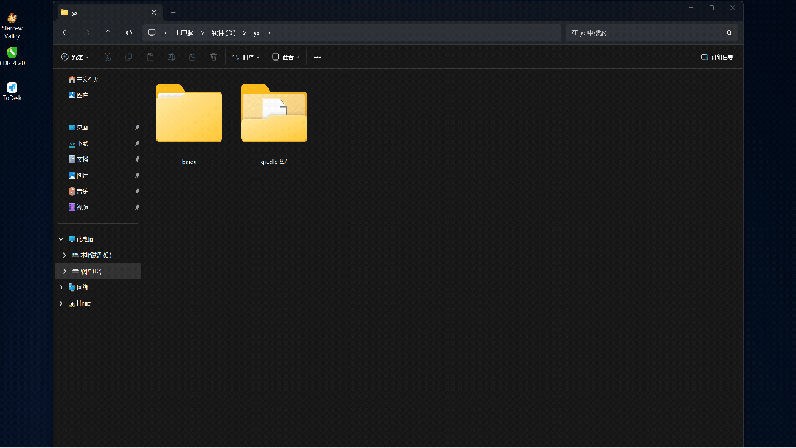Click the pin icon beside Downloads
Viewport: 796px width, 448px height.
pyautogui.click(x=137, y=144)
